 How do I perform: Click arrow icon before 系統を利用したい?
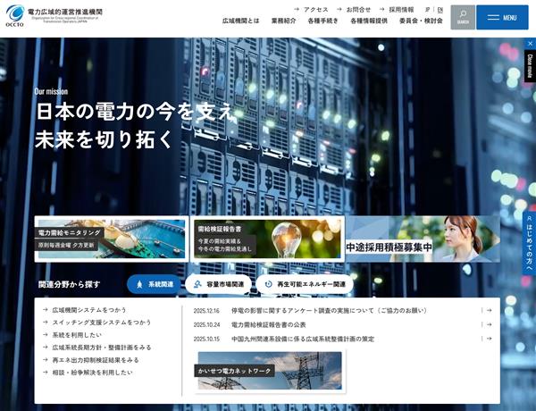click(46, 335)
